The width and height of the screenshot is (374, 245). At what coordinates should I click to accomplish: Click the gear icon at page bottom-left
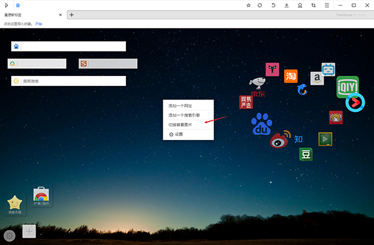click(9, 236)
